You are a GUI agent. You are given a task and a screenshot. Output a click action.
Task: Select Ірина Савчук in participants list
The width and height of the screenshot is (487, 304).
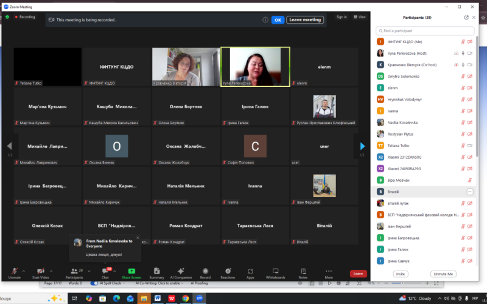(425, 261)
